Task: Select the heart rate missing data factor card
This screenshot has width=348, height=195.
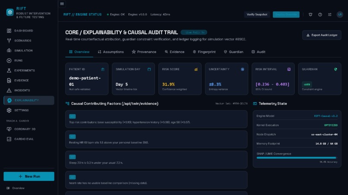Action: pos(156,180)
